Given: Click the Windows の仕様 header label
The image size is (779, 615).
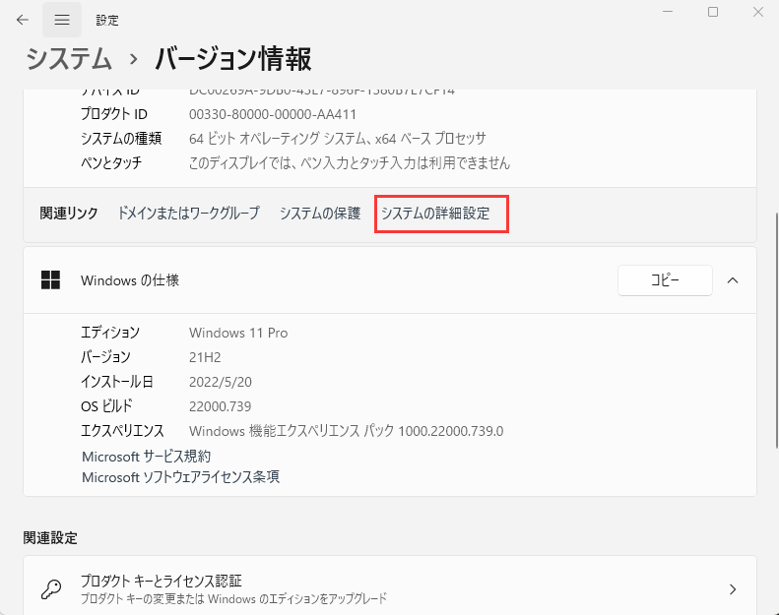Looking at the screenshot, I should point(130,280).
